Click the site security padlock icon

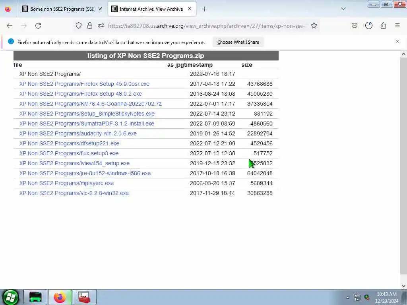click(90, 25)
